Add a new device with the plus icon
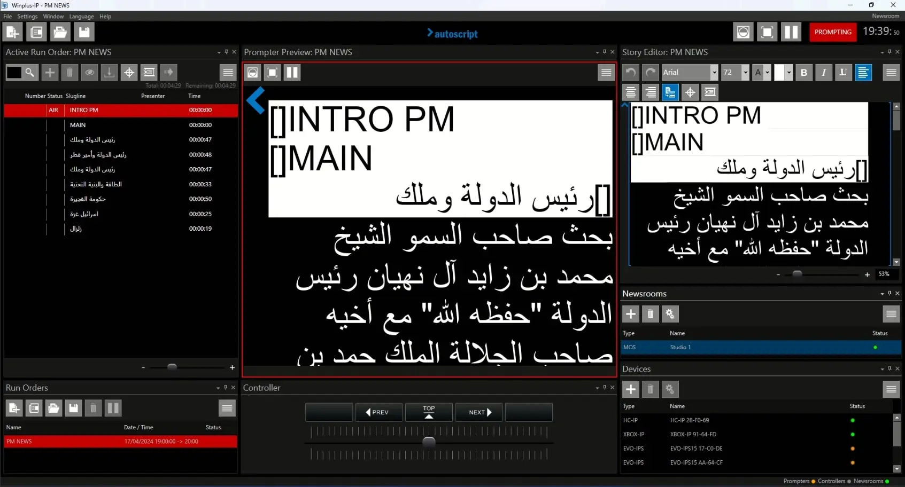 631,389
